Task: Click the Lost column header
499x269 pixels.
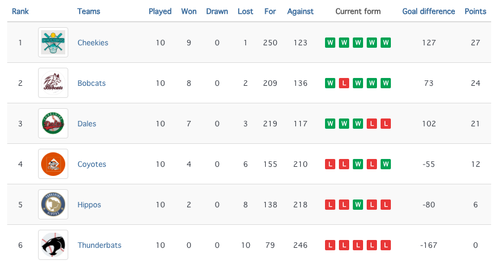Action: (x=245, y=11)
